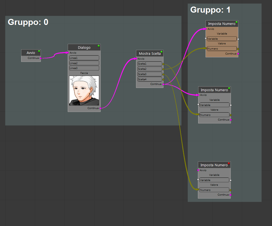
Task: Click Variabile left-side port on red-status Imposta Numero
Action: [x=198, y=180]
